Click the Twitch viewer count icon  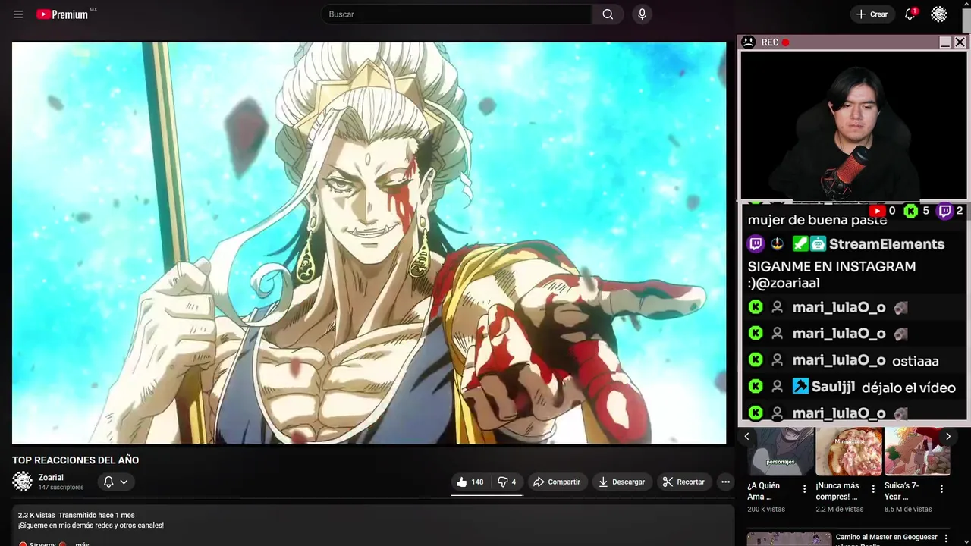click(945, 211)
